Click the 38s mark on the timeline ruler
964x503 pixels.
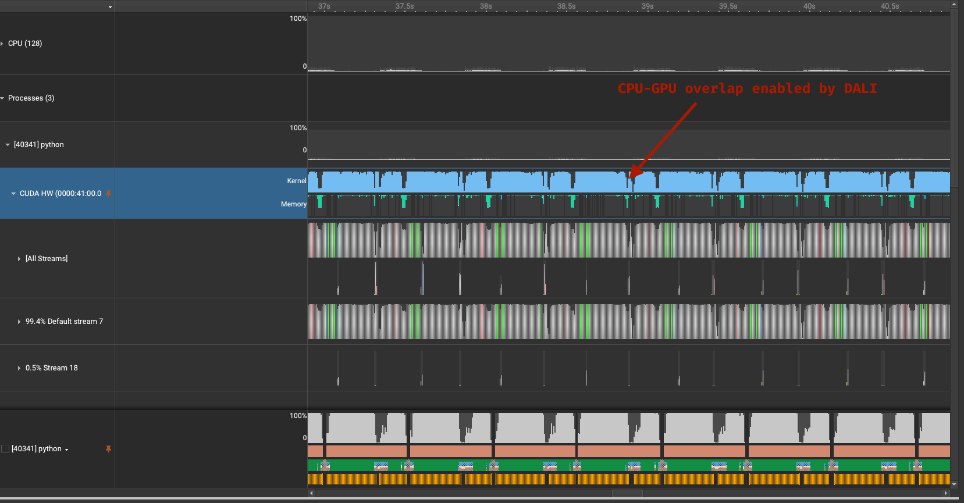tap(486, 6)
